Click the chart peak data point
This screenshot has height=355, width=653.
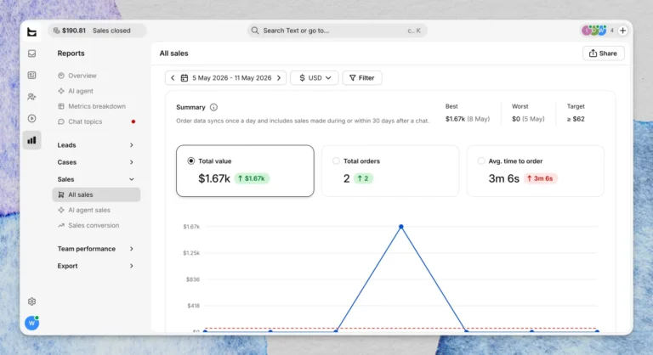[x=401, y=227]
